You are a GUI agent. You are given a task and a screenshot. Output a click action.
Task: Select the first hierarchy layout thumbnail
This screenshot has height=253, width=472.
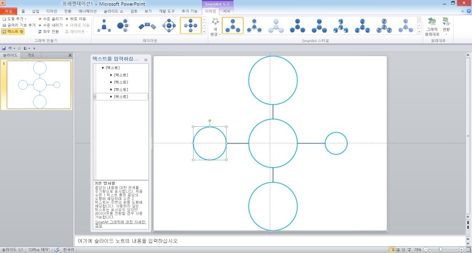point(104,25)
